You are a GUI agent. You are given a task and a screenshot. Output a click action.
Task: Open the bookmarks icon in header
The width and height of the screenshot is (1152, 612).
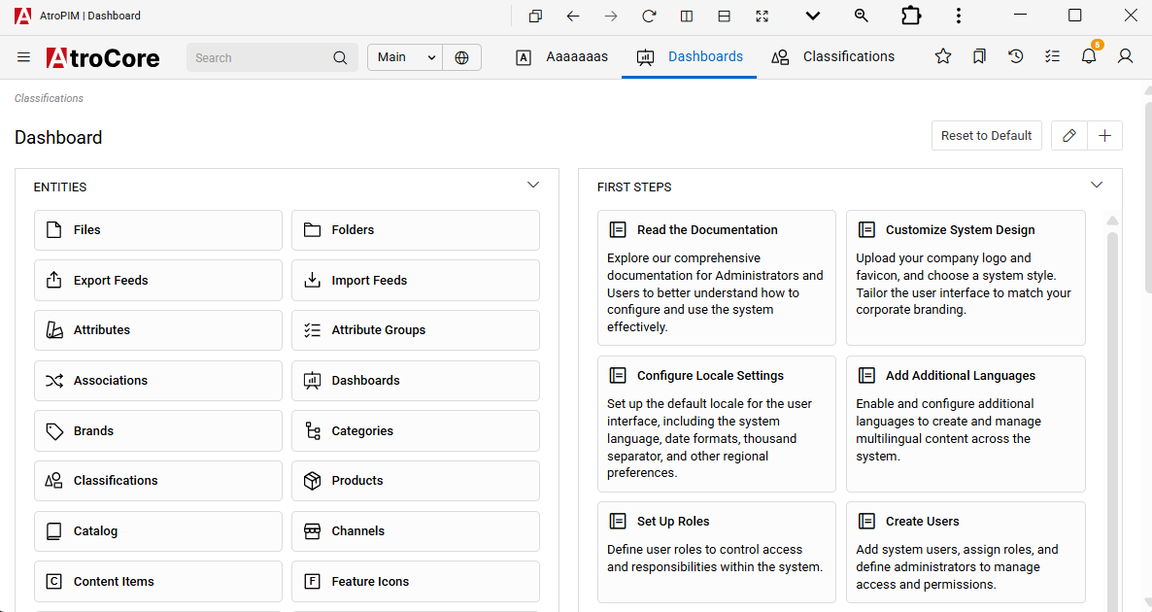coord(979,56)
